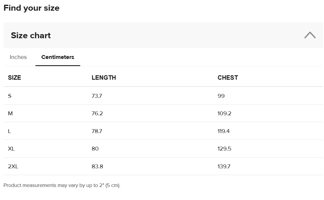The height and width of the screenshot is (200, 324).
Task: Select the M size row label
Action: pos(10,113)
